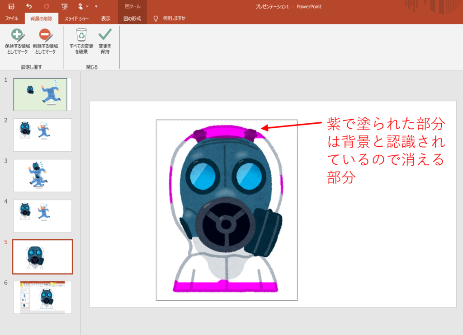
Task: Start slide show from the beginning
Action: 63,6
